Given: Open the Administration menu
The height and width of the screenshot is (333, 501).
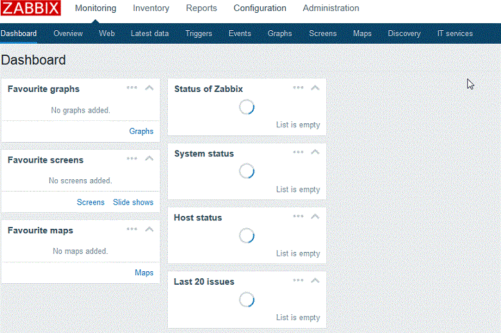Looking at the screenshot, I should point(331,8).
